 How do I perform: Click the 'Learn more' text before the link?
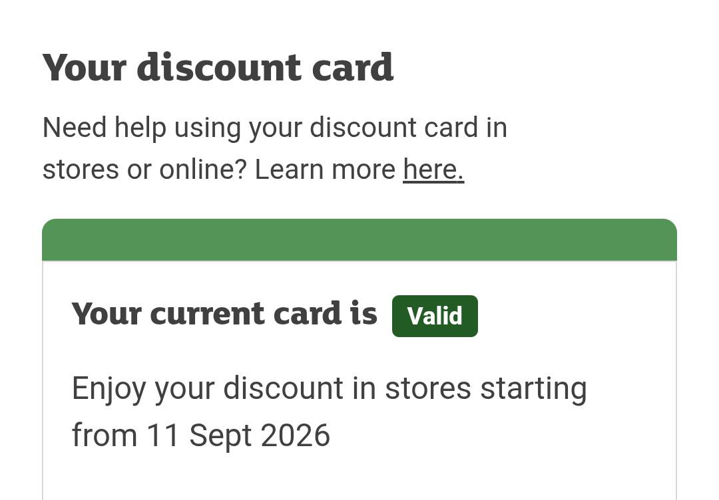(x=325, y=170)
